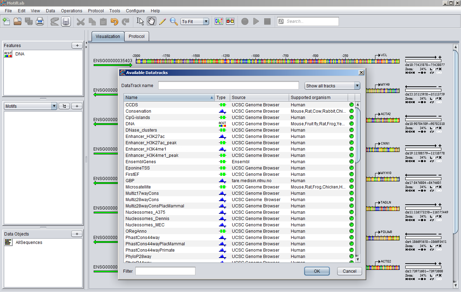Open the Data menu
This screenshot has width=461, height=292.
click(51, 11)
